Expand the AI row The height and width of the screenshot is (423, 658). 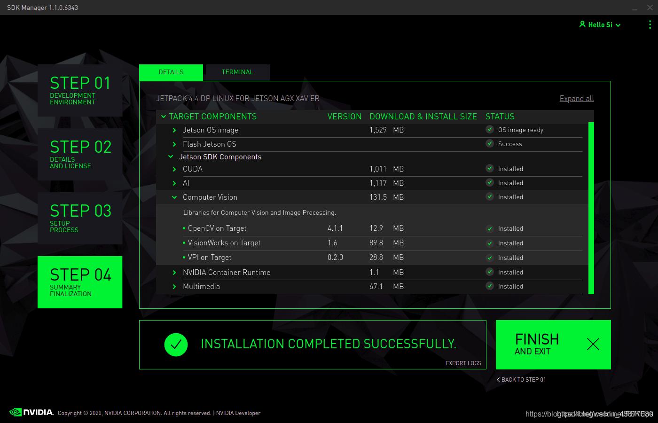(x=174, y=183)
